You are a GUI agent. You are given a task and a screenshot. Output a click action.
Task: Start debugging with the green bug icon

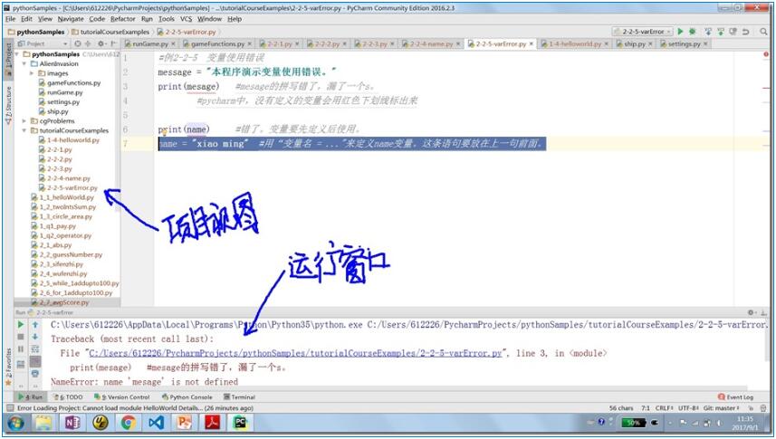pyautogui.click(x=693, y=31)
